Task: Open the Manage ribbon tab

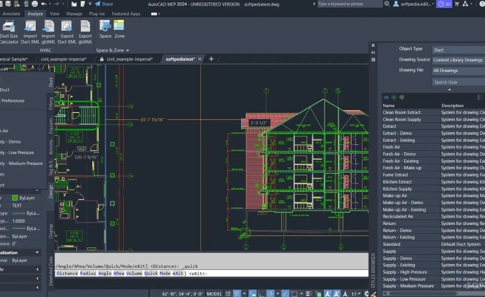Action: (74, 14)
